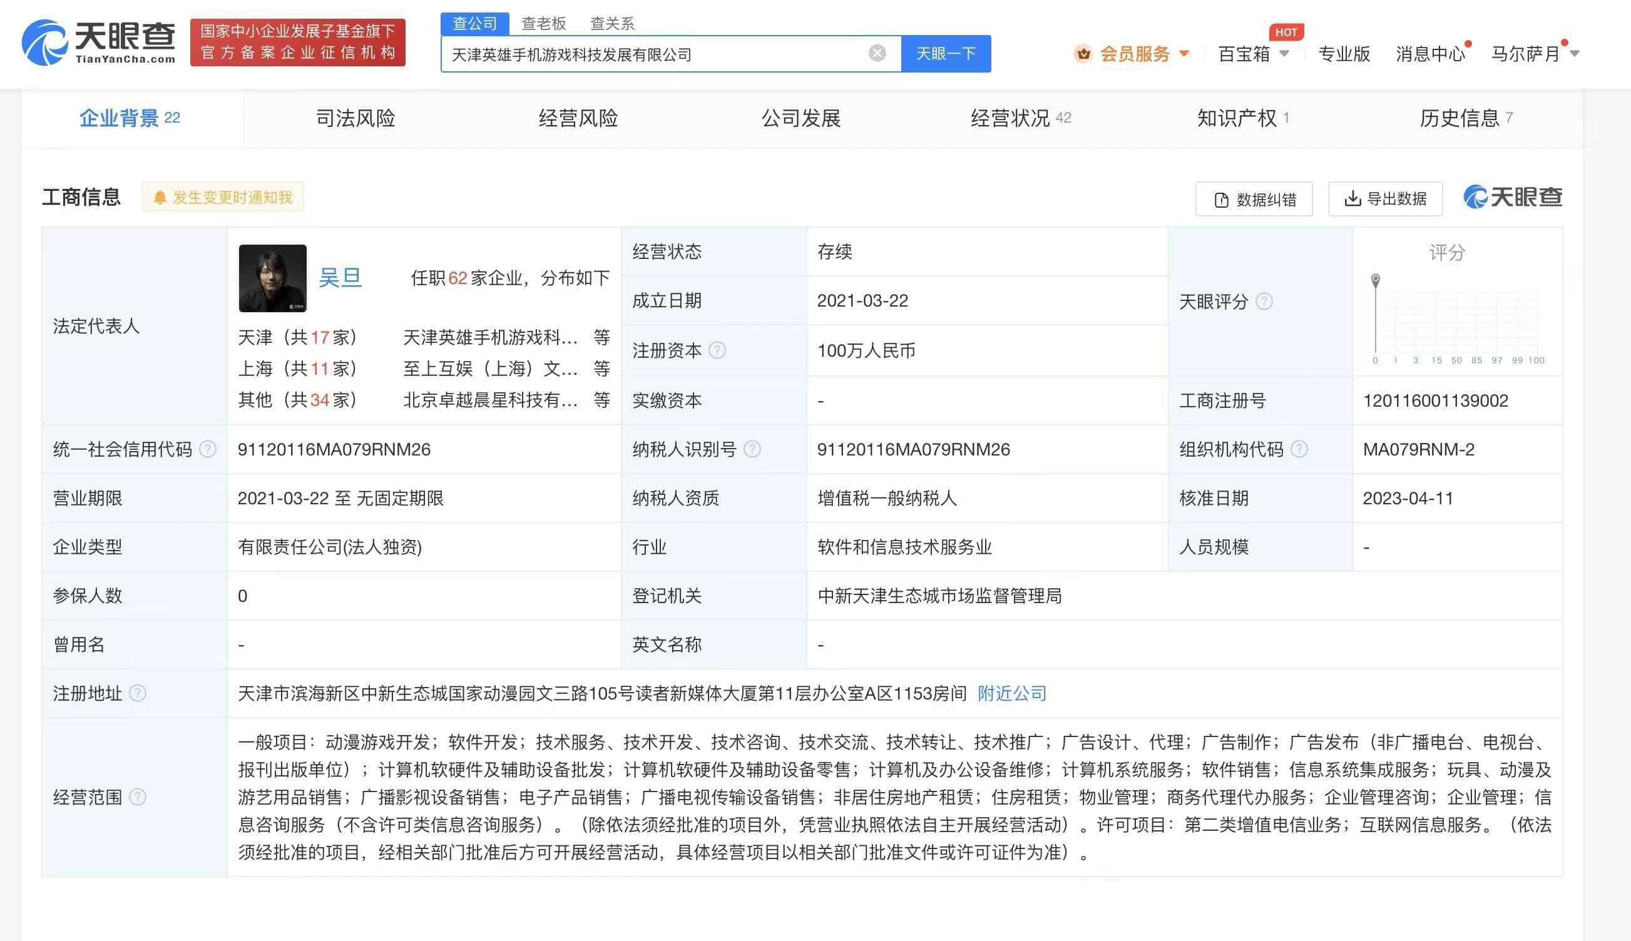Open the 知识产权 tab
Screen dimensions: 1631x941
pos(1242,118)
